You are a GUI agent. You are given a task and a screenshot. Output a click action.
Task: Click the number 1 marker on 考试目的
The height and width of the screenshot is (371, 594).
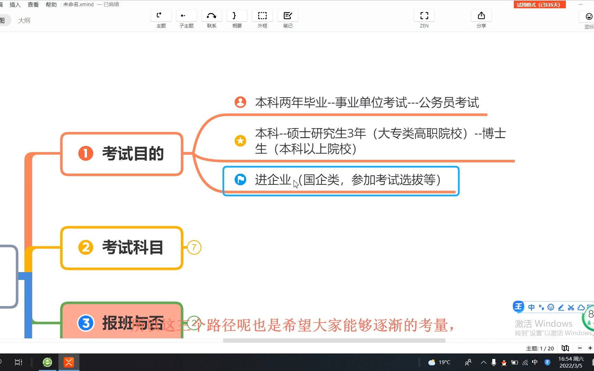point(86,153)
